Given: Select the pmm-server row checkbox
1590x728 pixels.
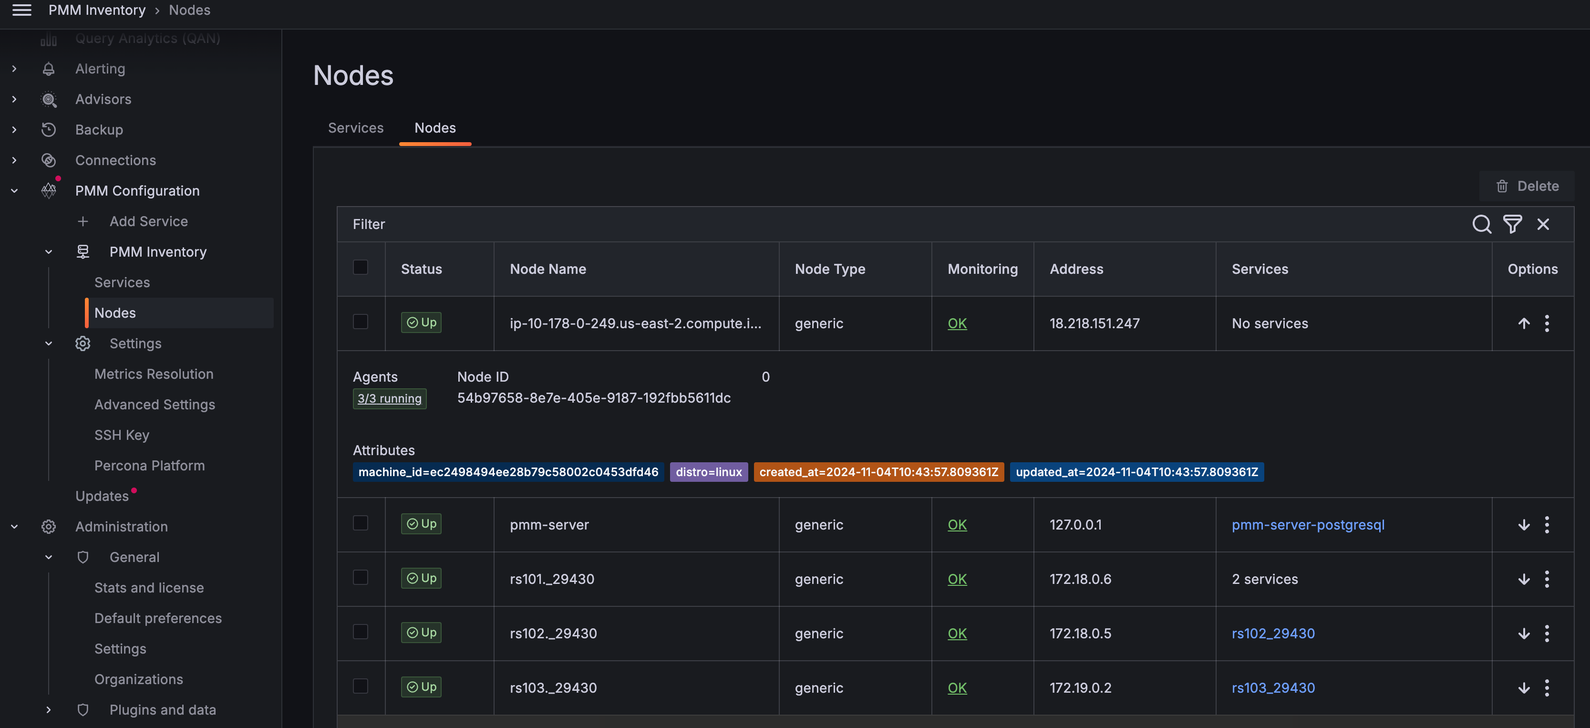Looking at the screenshot, I should click(361, 524).
